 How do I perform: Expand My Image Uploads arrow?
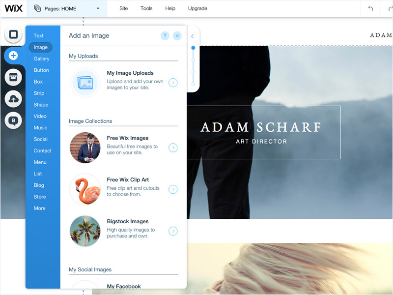tap(173, 83)
